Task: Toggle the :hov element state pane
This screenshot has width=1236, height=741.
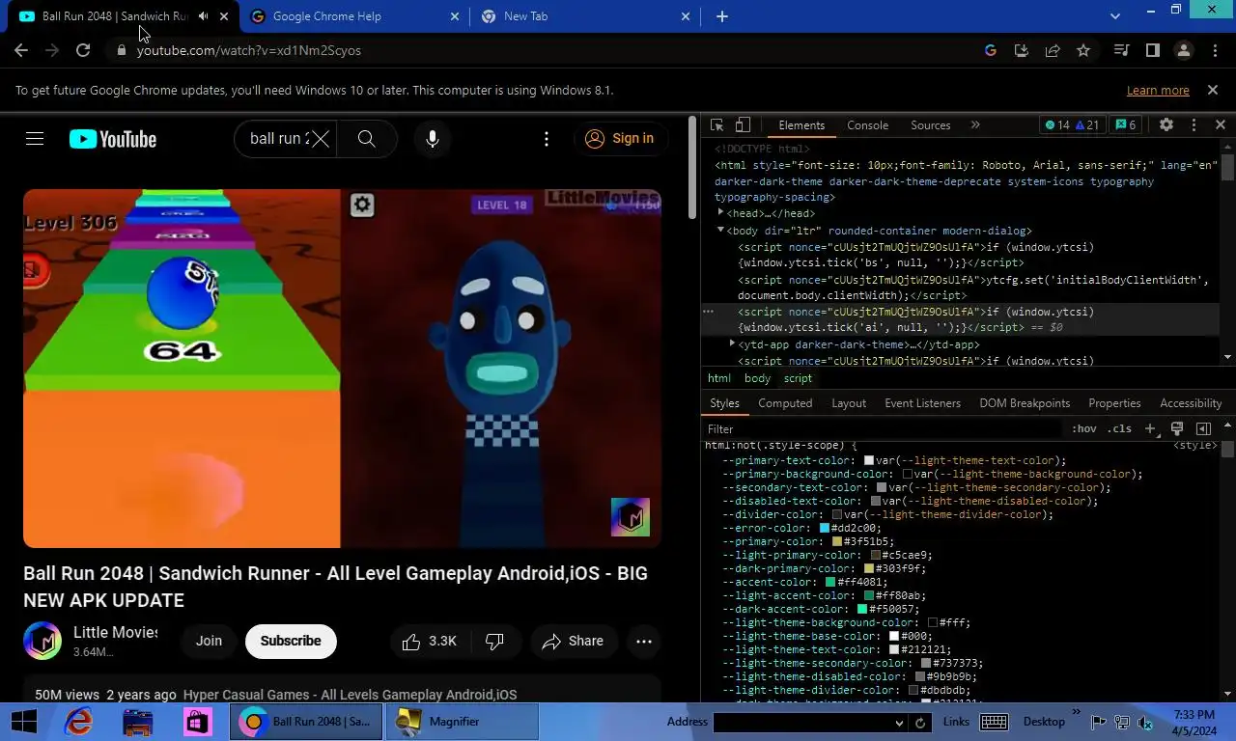Action: click(x=1084, y=428)
